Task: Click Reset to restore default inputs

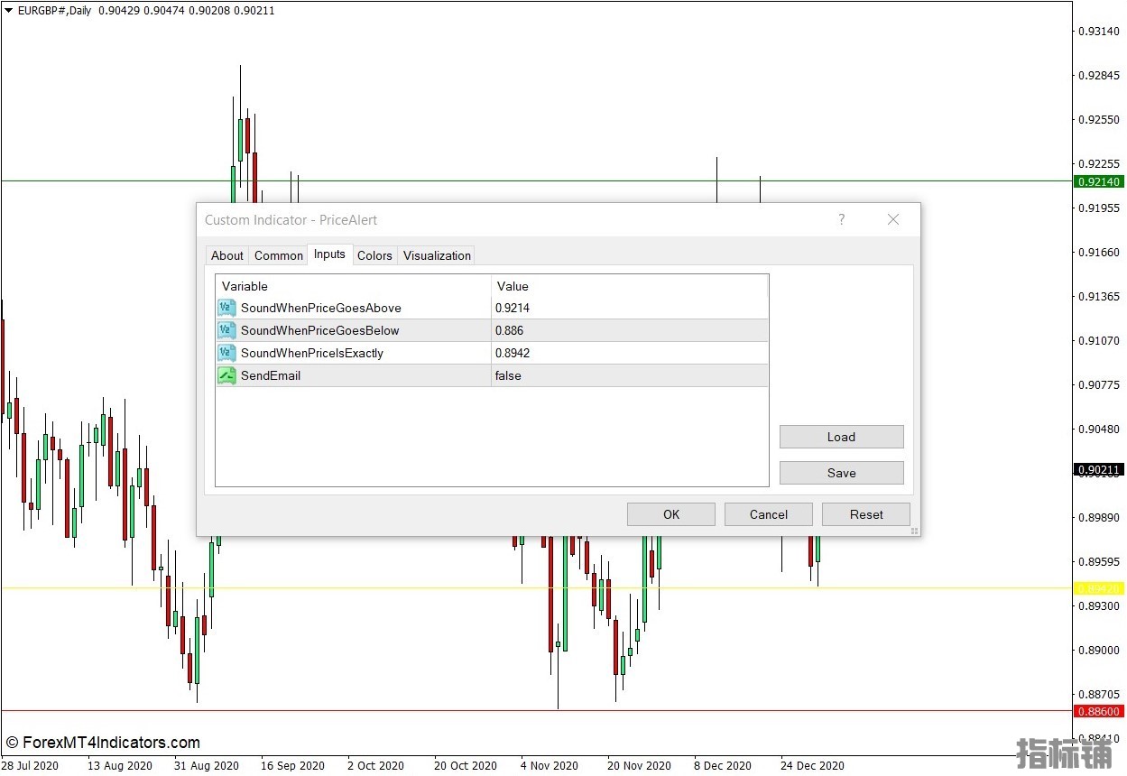Action: point(865,514)
